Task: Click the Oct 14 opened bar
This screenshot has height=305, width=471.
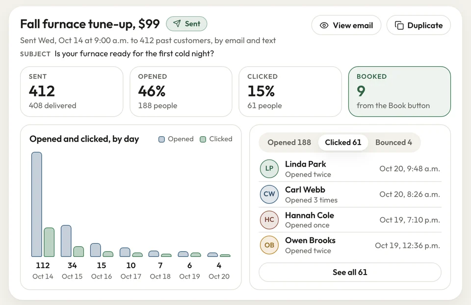Action: click(37, 204)
